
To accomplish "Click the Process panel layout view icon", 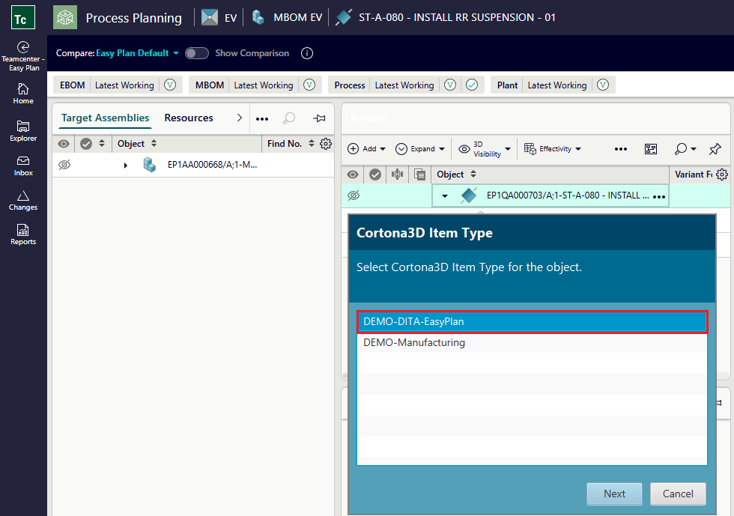I will tap(651, 149).
